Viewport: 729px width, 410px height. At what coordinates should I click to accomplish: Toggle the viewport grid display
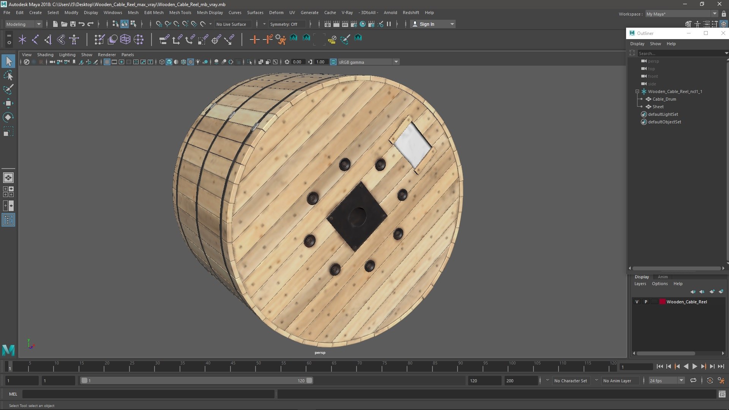coord(107,62)
